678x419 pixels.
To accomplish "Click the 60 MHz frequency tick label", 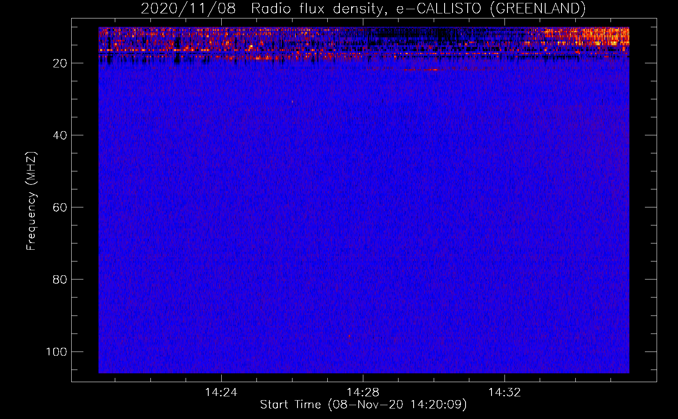I will [60, 207].
